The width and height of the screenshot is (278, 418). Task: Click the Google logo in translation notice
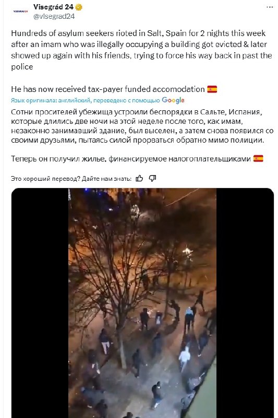click(173, 100)
